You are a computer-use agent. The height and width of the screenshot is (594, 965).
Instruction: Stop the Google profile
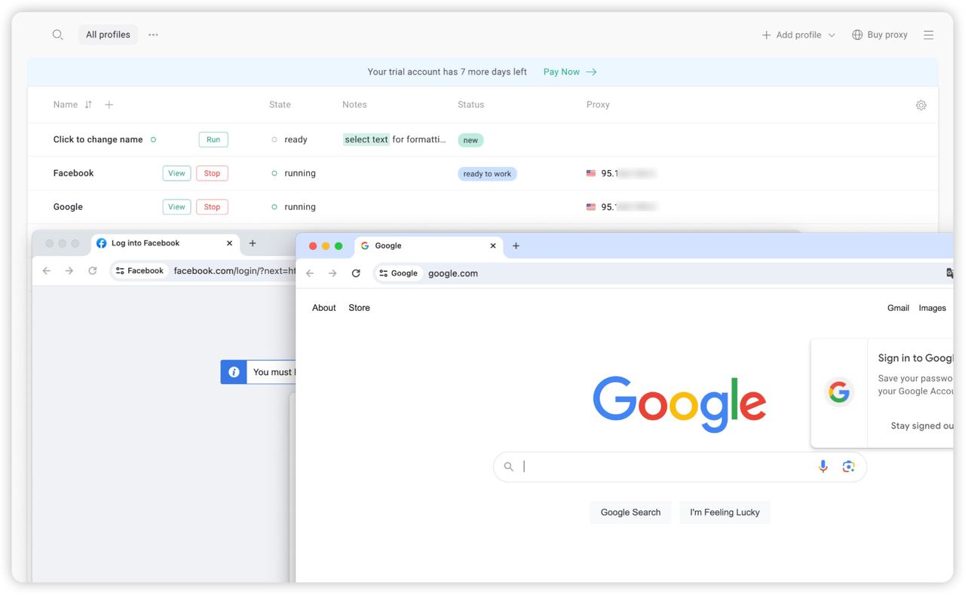click(x=212, y=207)
